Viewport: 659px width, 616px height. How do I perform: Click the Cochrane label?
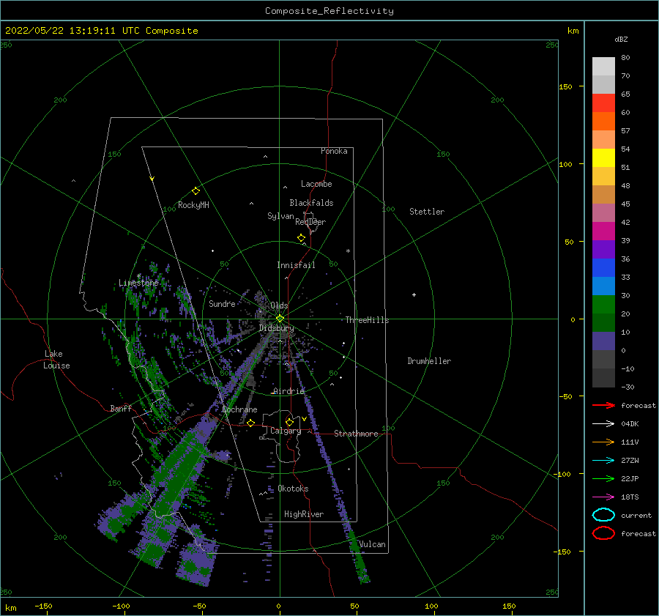click(239, 409)
